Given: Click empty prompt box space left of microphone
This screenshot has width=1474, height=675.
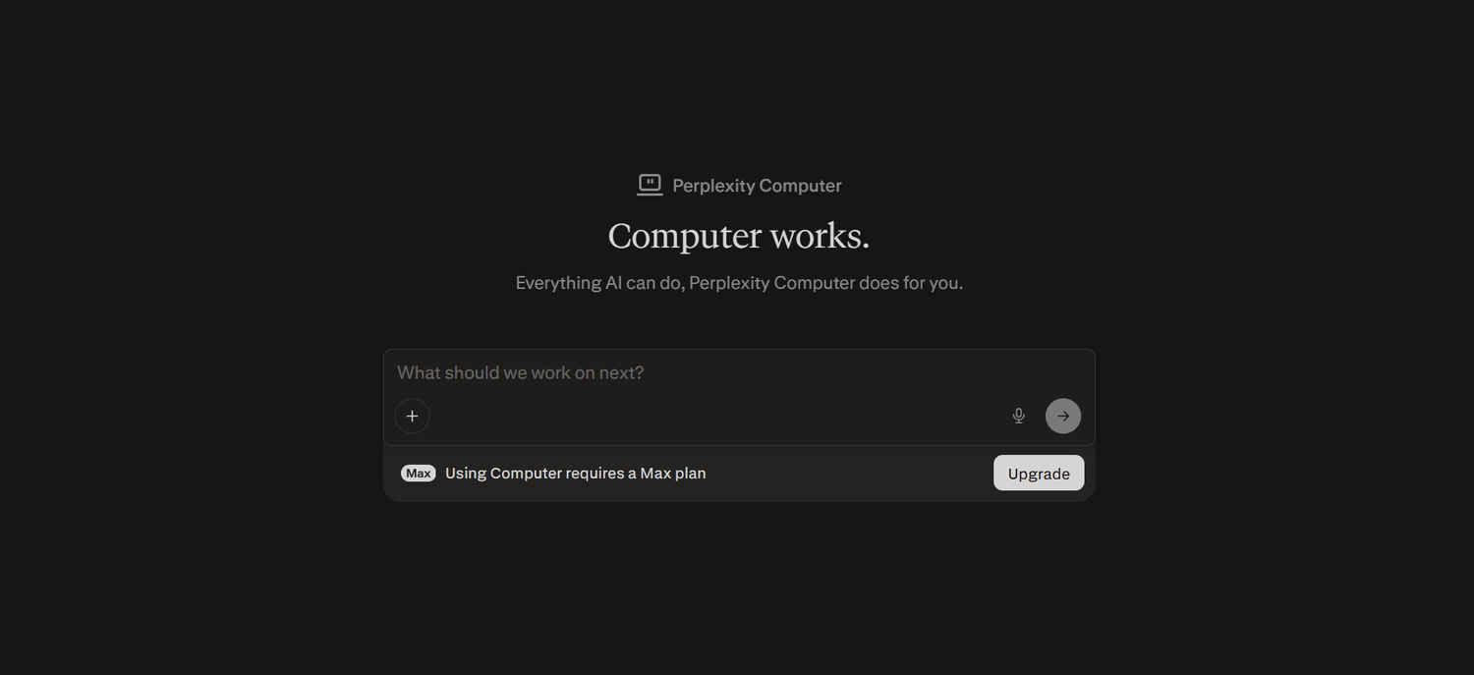Looking at the screenshot, I should 717,416.
